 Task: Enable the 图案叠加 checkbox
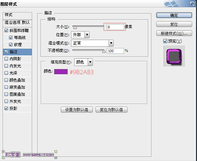[x=6, y=94]
